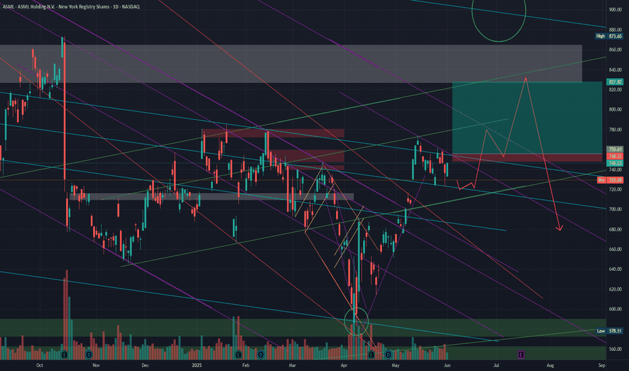Screen dimensions: 629x371
Task: Click the Pre 729.68 pre-market price label
Action: click(x=611, y=181)
